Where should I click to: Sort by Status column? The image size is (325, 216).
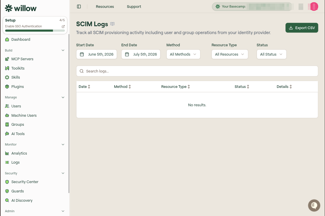click(x=242, y=87)
